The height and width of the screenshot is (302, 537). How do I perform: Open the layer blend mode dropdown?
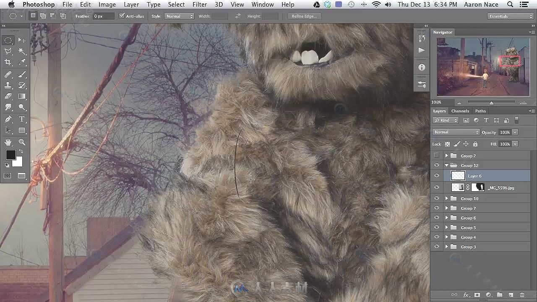click(x=456, y=132)
